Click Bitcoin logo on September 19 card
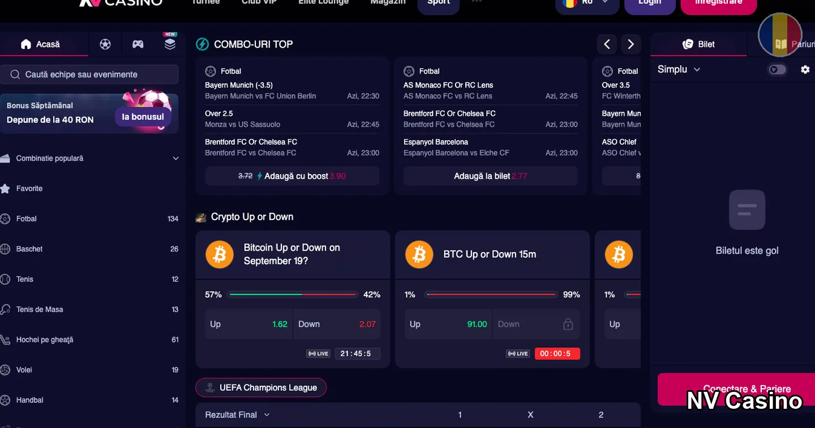This screenshot has width=815, height=428. tap(220, 254)
